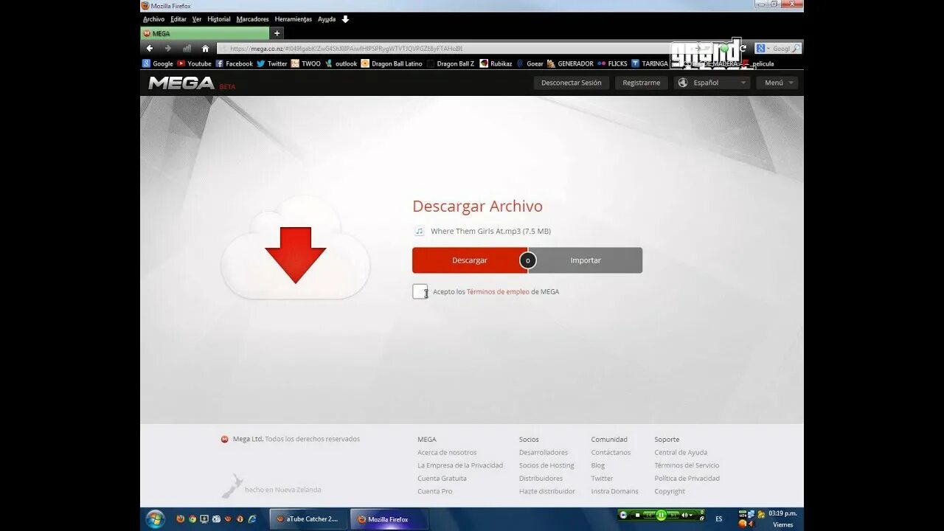
Task: Accept terms checkbox next to Acepto los
Action: pos(420,291)
